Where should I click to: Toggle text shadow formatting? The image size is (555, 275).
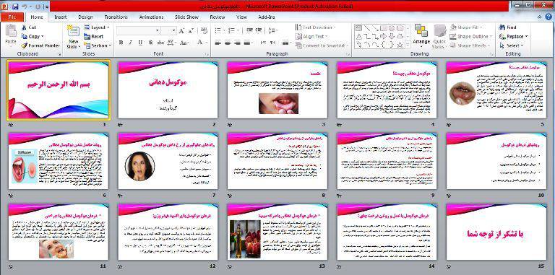click(x=150, y=43)
